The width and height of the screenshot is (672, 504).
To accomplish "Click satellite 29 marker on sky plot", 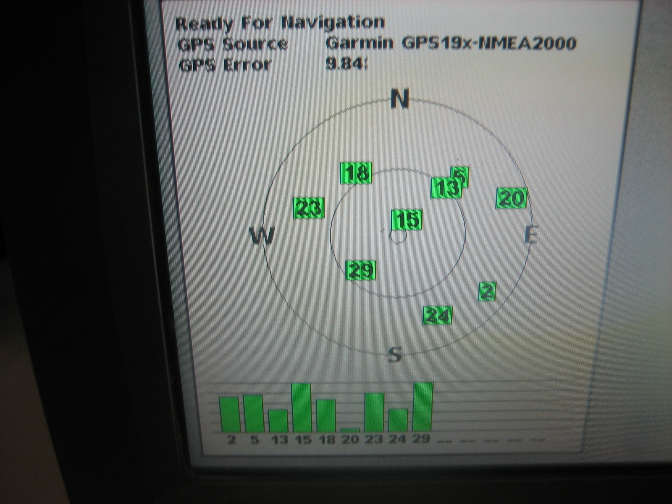I will [x=361, y=270].
